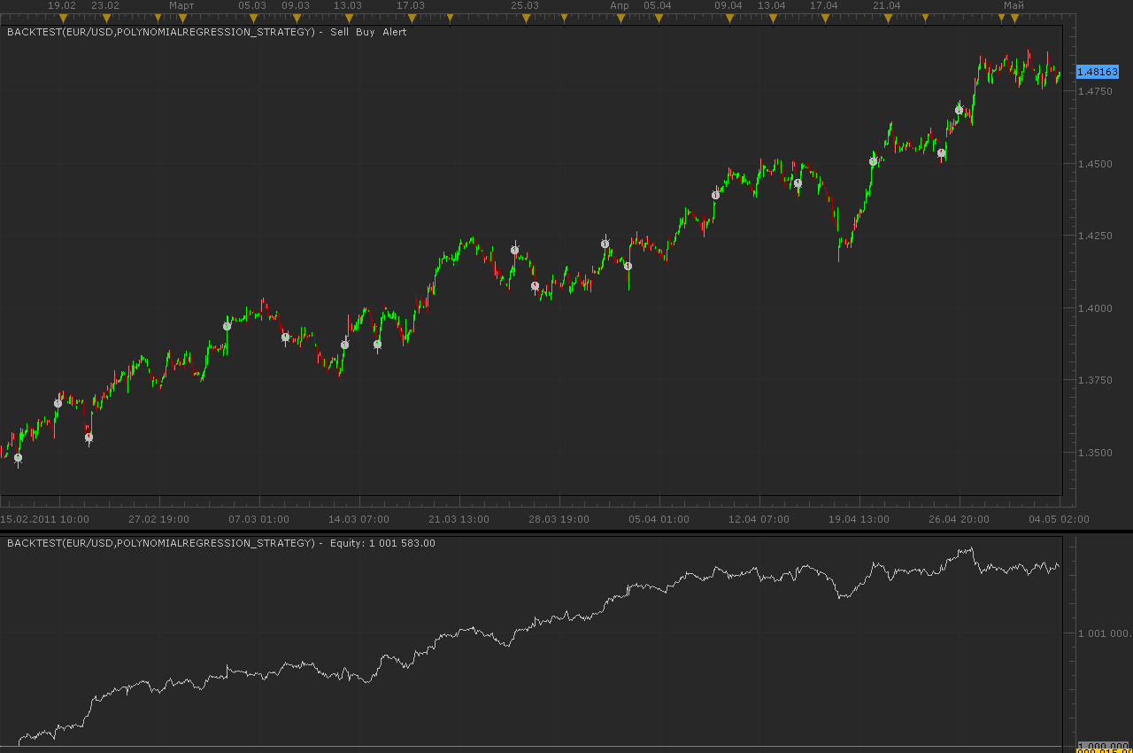This screenshot has height=753, width=1133.
Task: Select the Equity value label in lower panel
Action: (382, 543)
